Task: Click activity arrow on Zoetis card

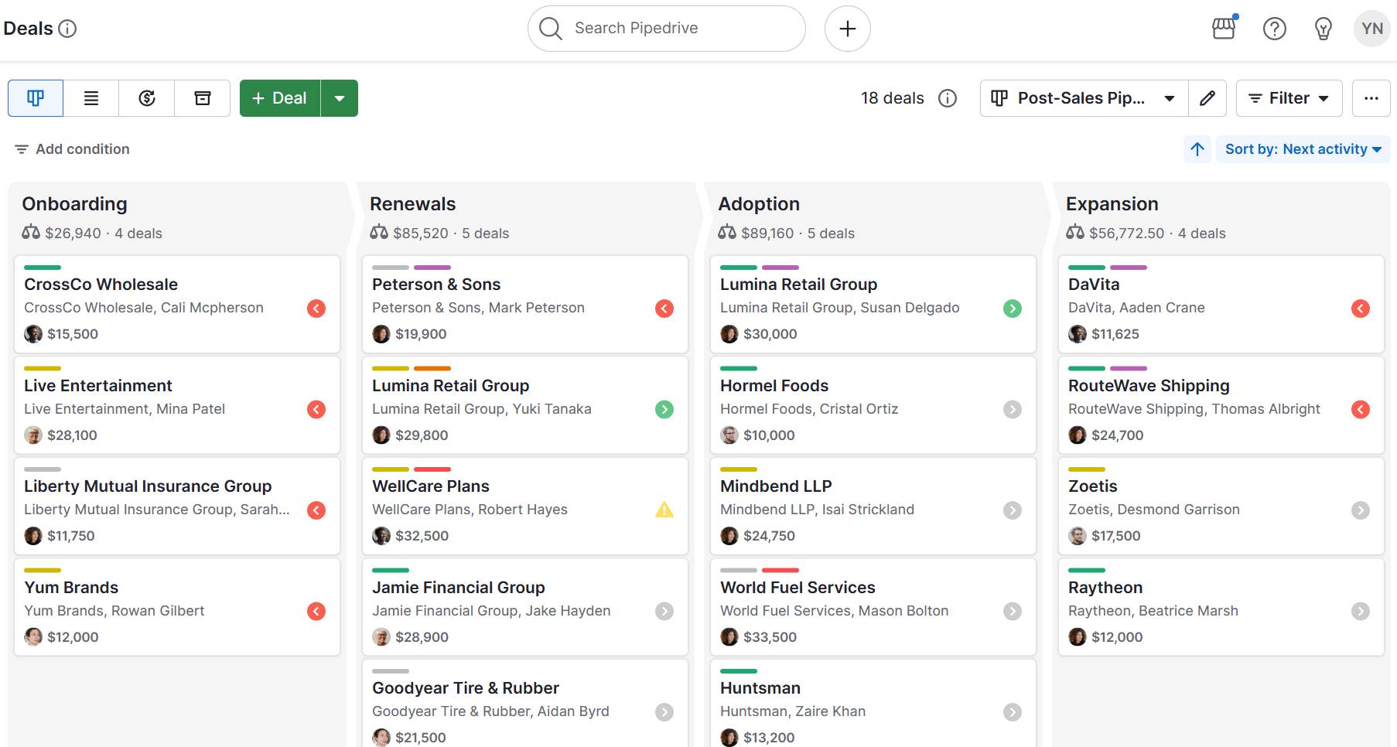Action: tap(1361, 510)
